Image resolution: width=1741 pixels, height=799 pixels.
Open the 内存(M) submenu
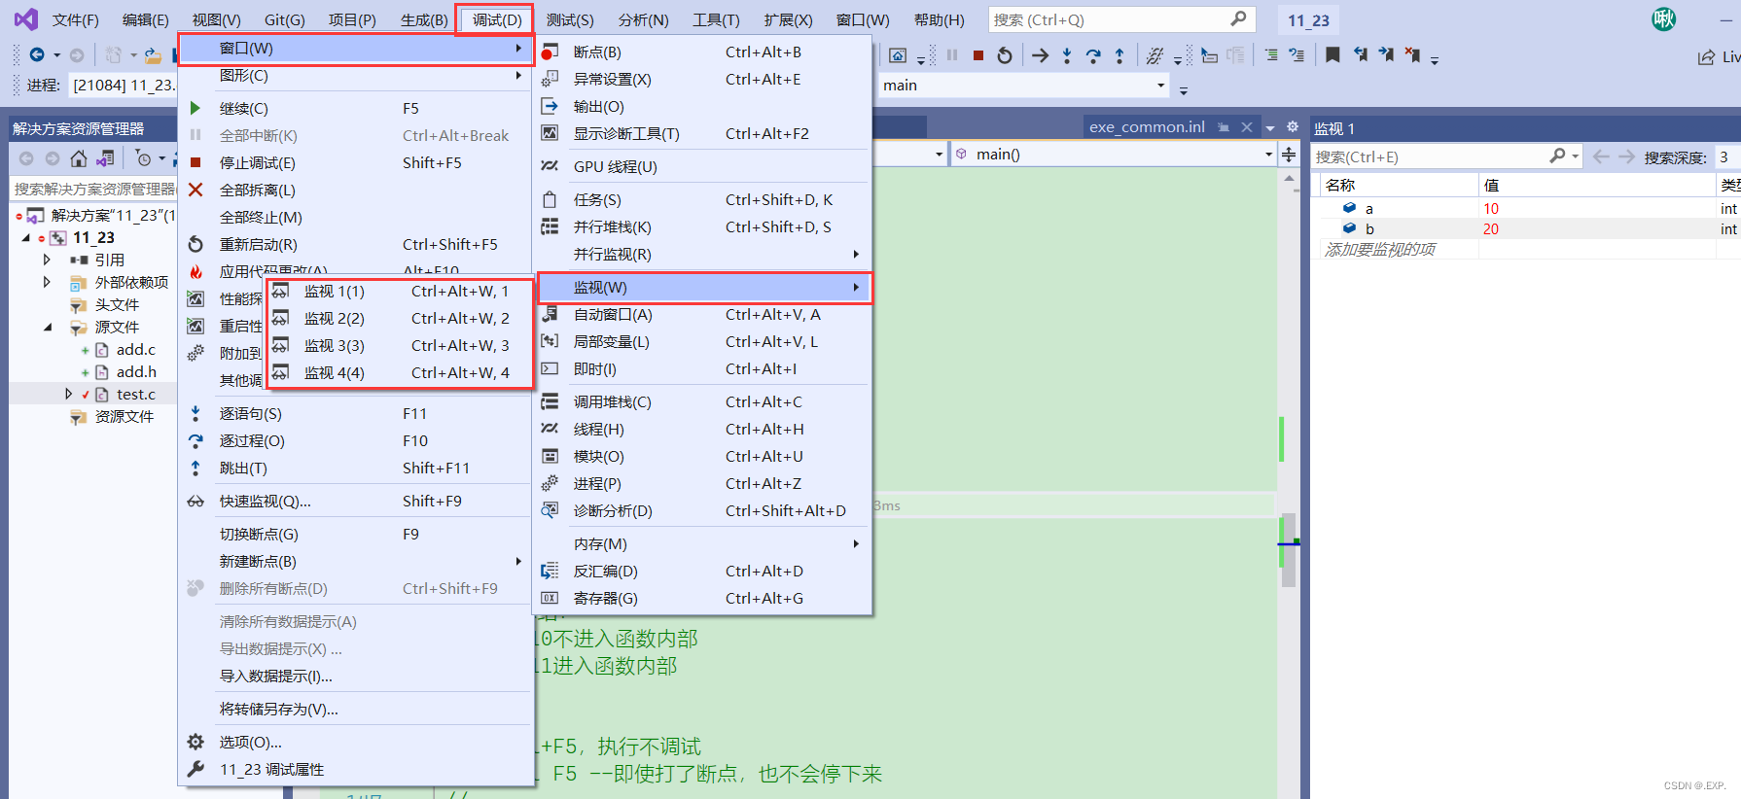tap(702, 544)
